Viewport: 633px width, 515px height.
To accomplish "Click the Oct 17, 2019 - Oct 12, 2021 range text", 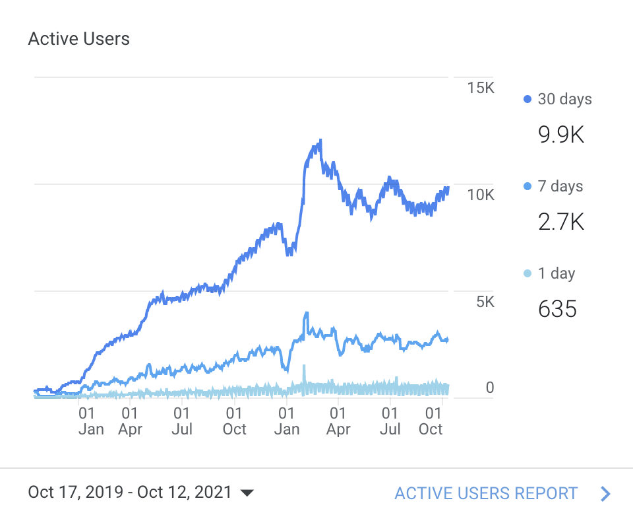I will click(x=130, y=493).
